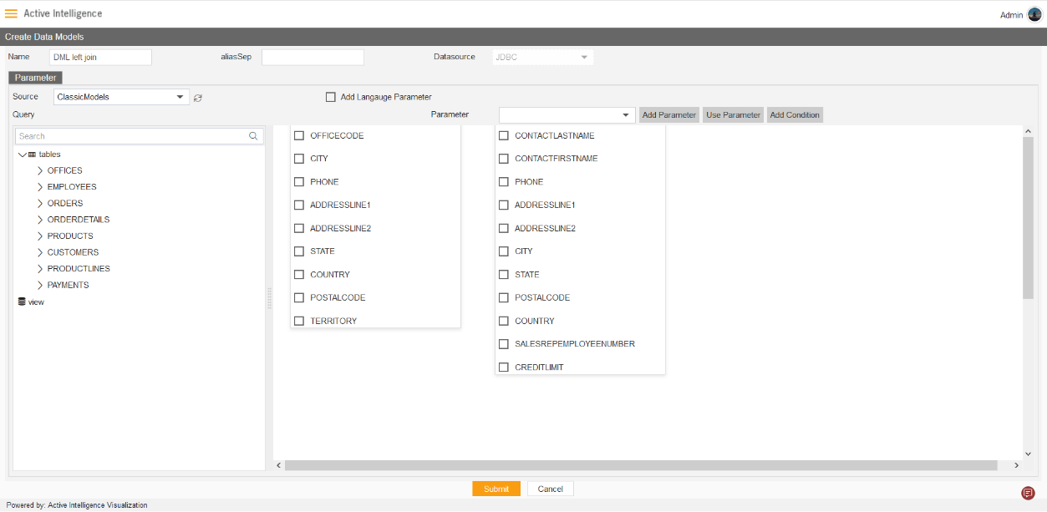Check the ADDRESSLINE1 box under OFFICECODE
The height and width of the screenshot is (512, 1047).
click(299, 205)
